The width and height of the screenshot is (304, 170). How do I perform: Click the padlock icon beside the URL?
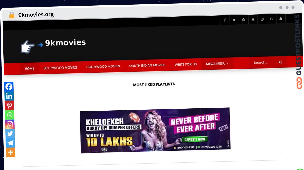point(12,15)
